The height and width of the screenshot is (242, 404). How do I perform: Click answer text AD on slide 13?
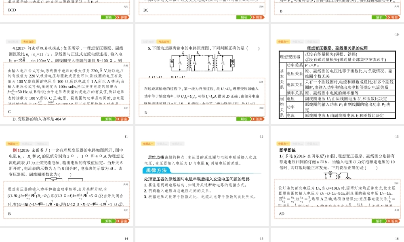click(281, 214)
